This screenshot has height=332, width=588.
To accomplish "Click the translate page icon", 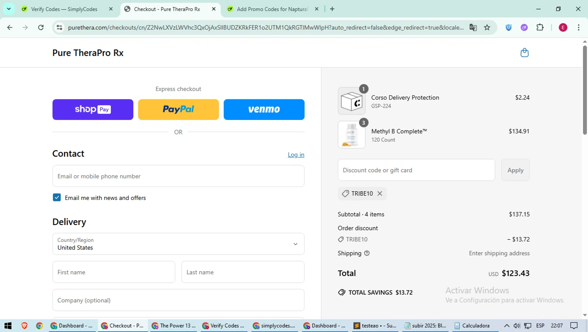I will [x=473, y=27].
